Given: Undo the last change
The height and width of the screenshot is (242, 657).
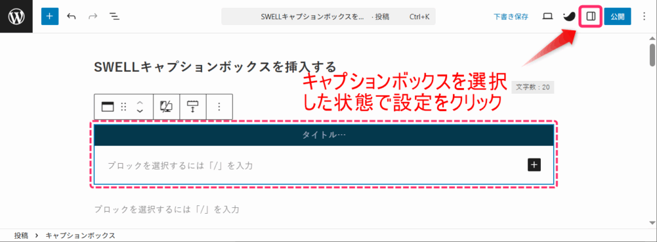Looking at the screenshot, I should (x=72, y=16).
